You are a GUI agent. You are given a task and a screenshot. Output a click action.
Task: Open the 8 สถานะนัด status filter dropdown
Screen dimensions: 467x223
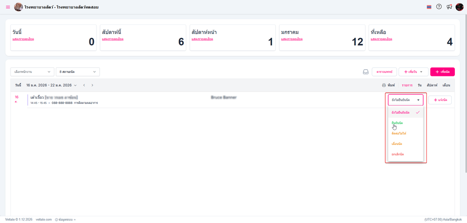coord(78,72)
